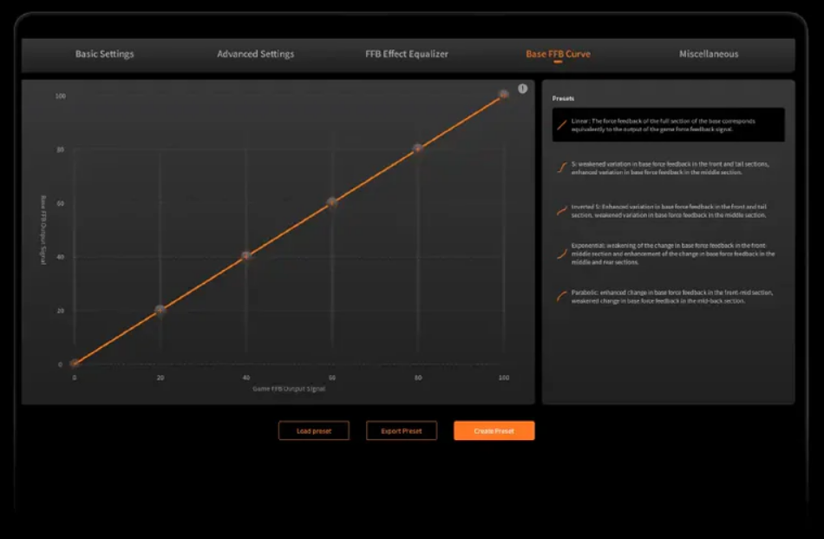
Task: Pick the Inverted S preset icon
Action: click(562, 211)
